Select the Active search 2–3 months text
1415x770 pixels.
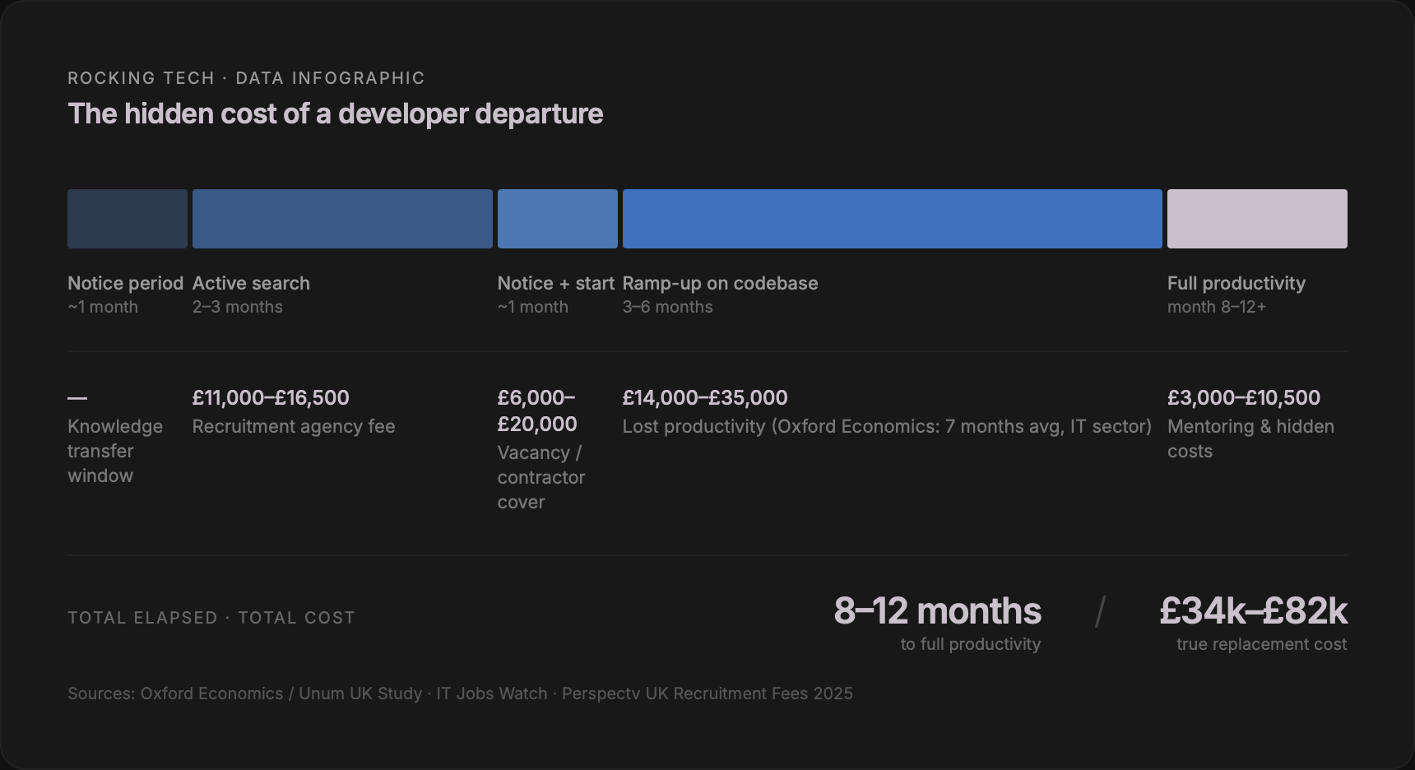237,307
